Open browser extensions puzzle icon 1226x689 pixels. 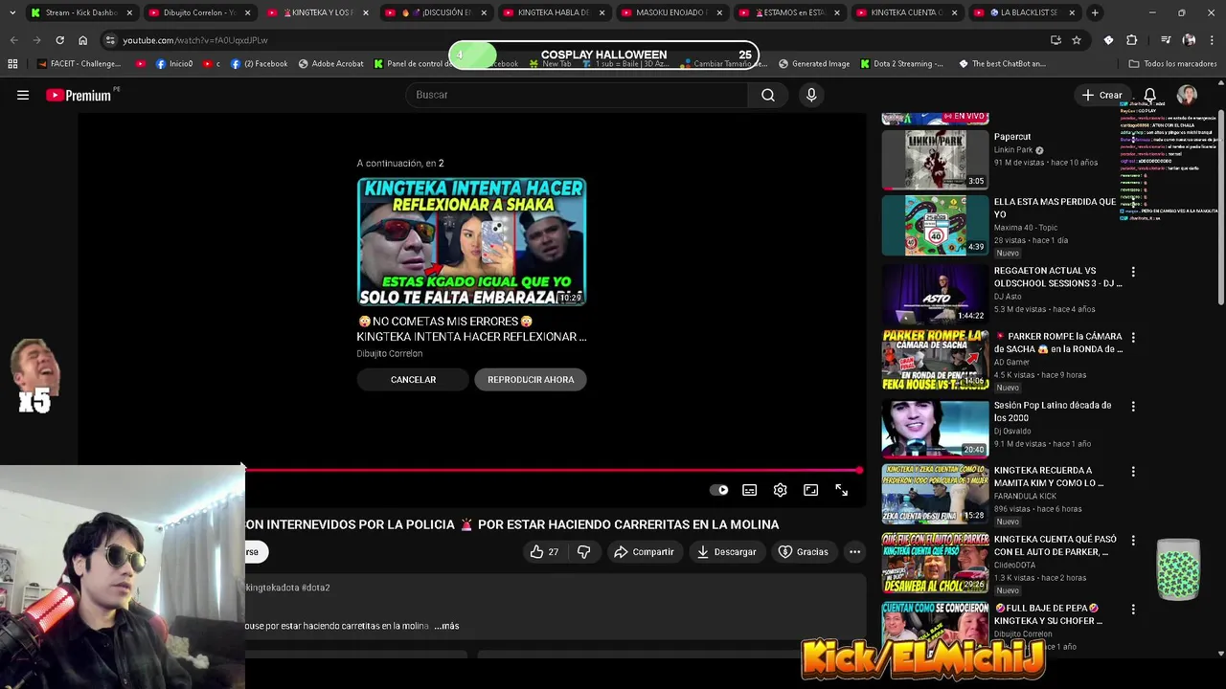(1131, 40)
